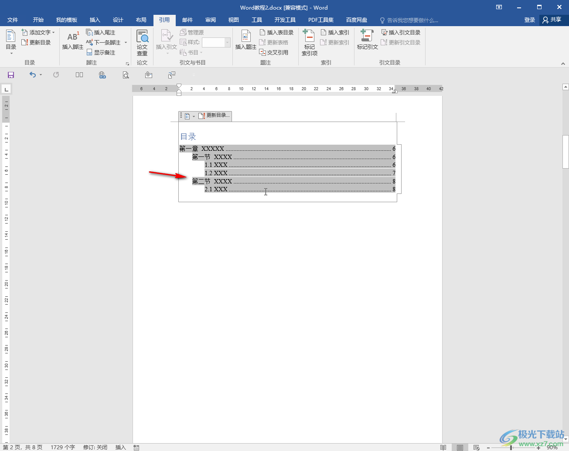Open 交叉引用 cross-reference dialog
The image size is (569, 451).
click(x=274, y=52)
